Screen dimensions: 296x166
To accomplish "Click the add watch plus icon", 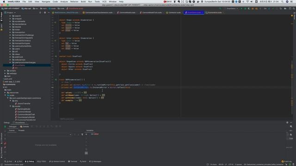I will pyautogui.click(x=86, y=134).
